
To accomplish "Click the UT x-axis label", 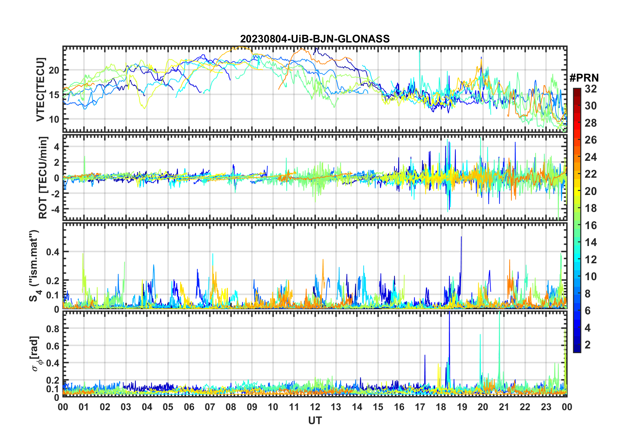I will 315,421.
